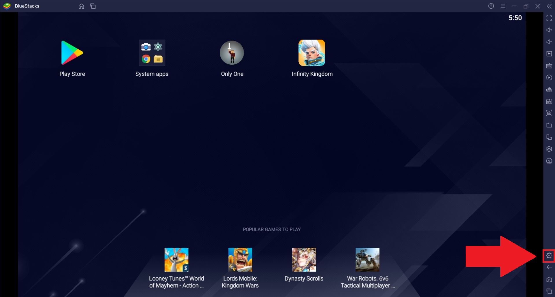Increase volume using sidebar speaker plus
This screenshot has width=555, height=297.
tap(549, 30)
